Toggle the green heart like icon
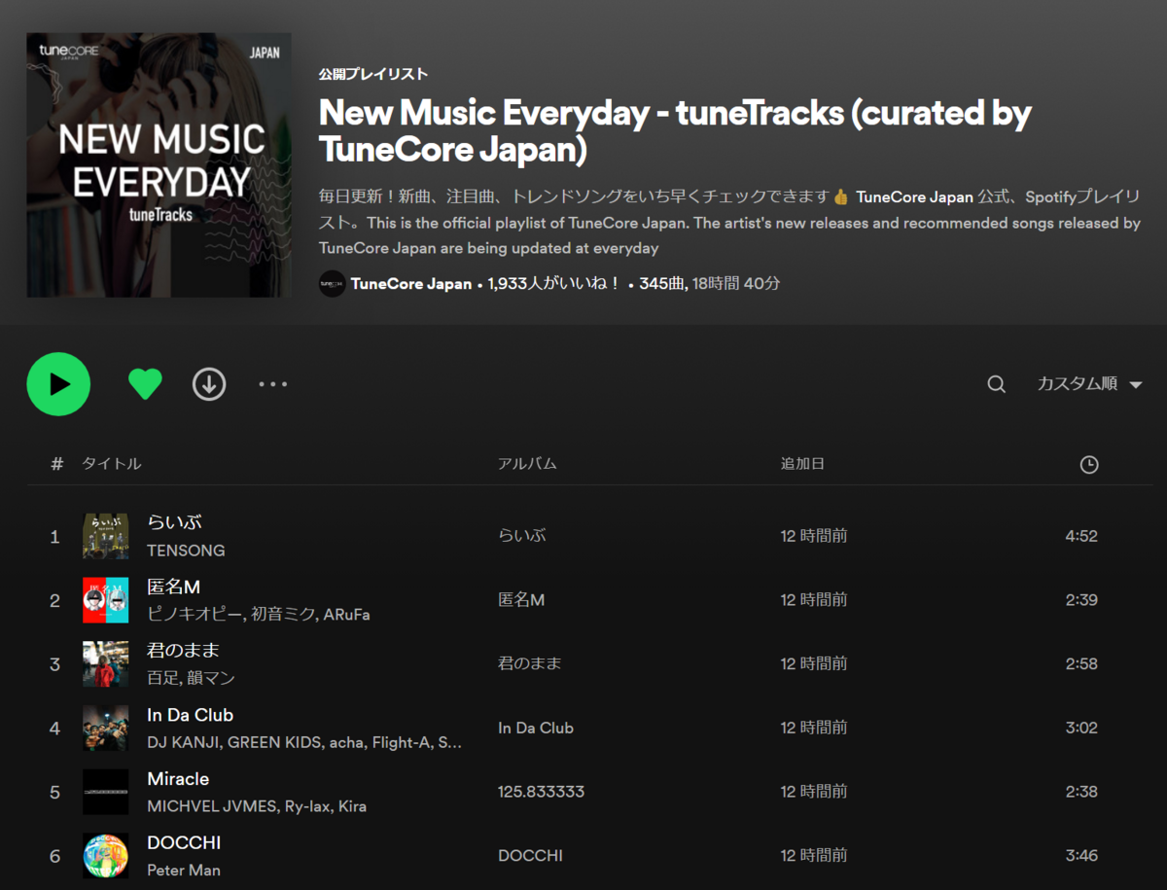Image resolution: width=1167 pixels, height=890 pixels. click(x=145, y=384)
